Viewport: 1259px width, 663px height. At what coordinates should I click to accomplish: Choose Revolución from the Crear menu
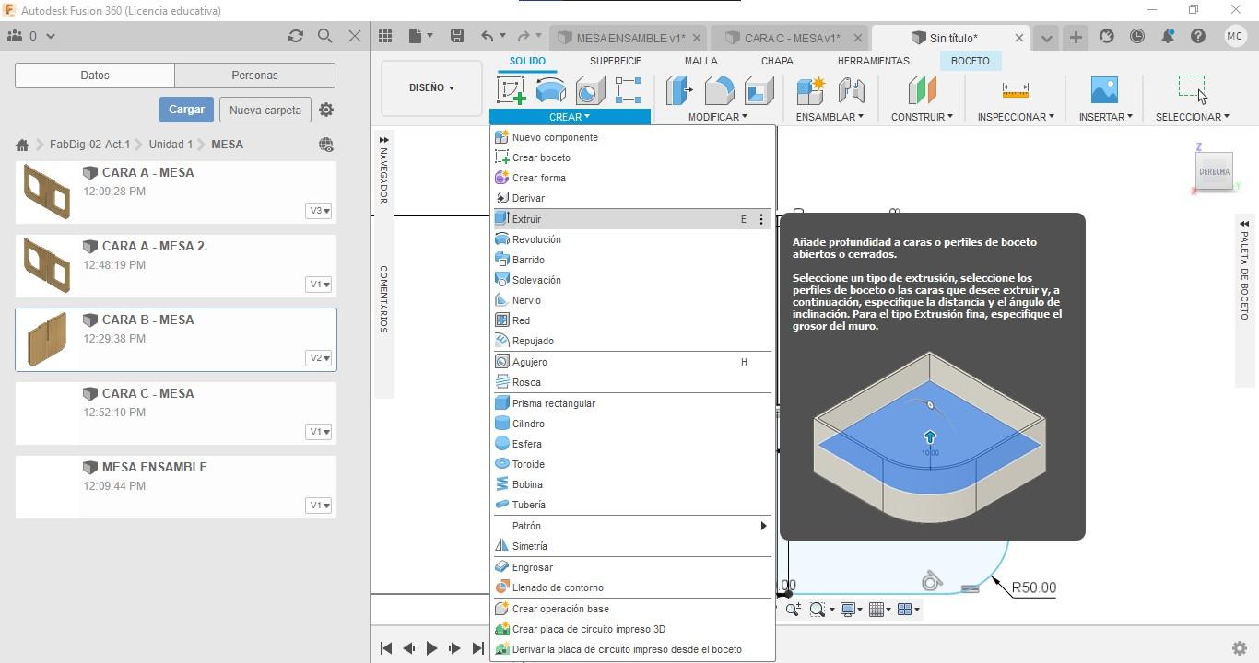click(x=632, y=239)
